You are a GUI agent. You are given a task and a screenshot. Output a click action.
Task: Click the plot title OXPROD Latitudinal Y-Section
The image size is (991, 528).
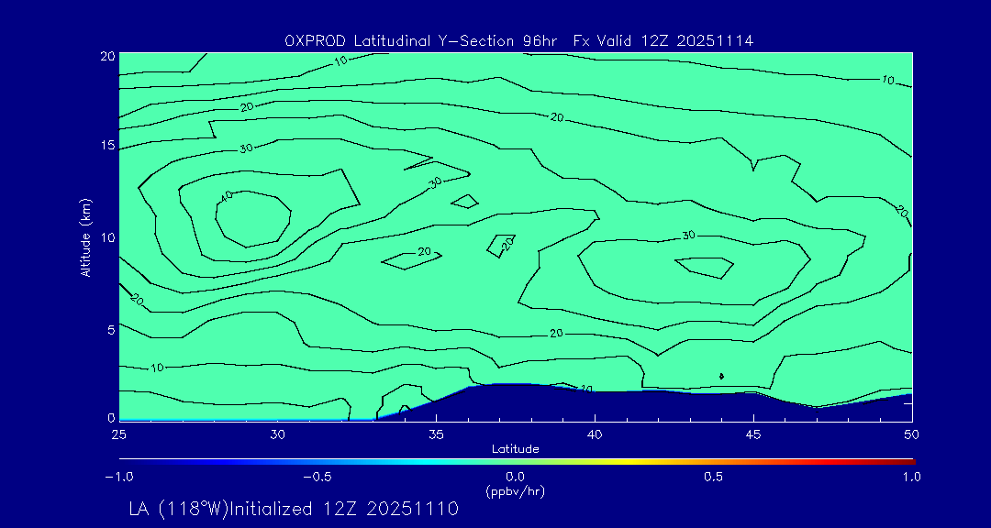coord(518,41)
